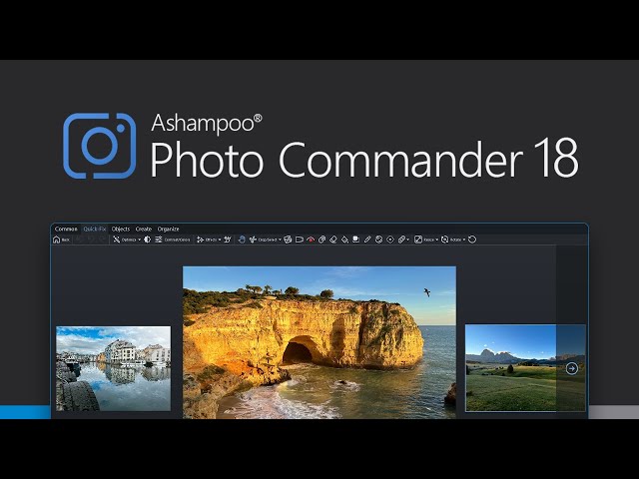
Task: Select the hand pan tool
Action: [x=228, y=239]
